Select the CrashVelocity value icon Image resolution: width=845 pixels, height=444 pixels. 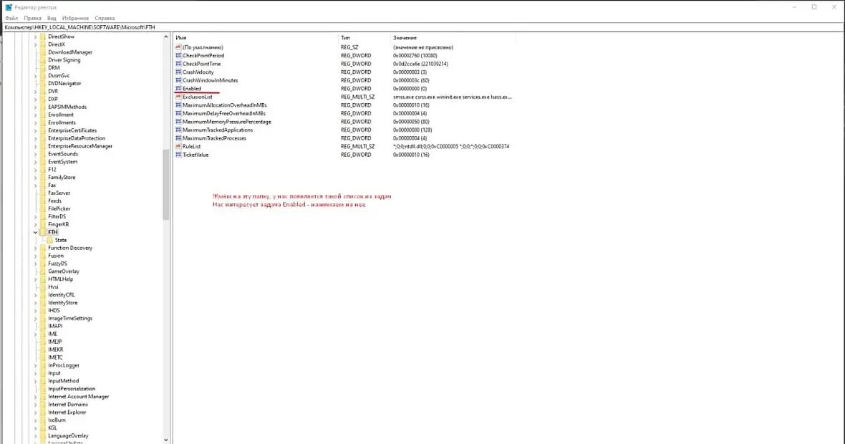[x=178, y=72]
